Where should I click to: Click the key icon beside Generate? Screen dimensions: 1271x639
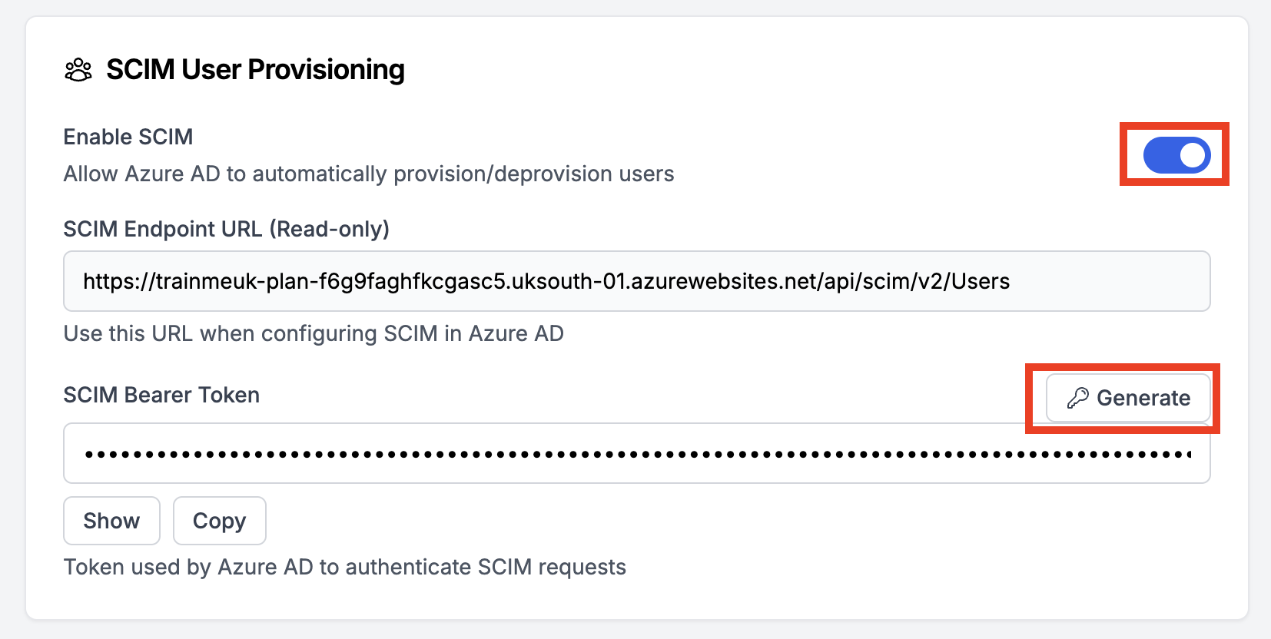pos(1077,398)
